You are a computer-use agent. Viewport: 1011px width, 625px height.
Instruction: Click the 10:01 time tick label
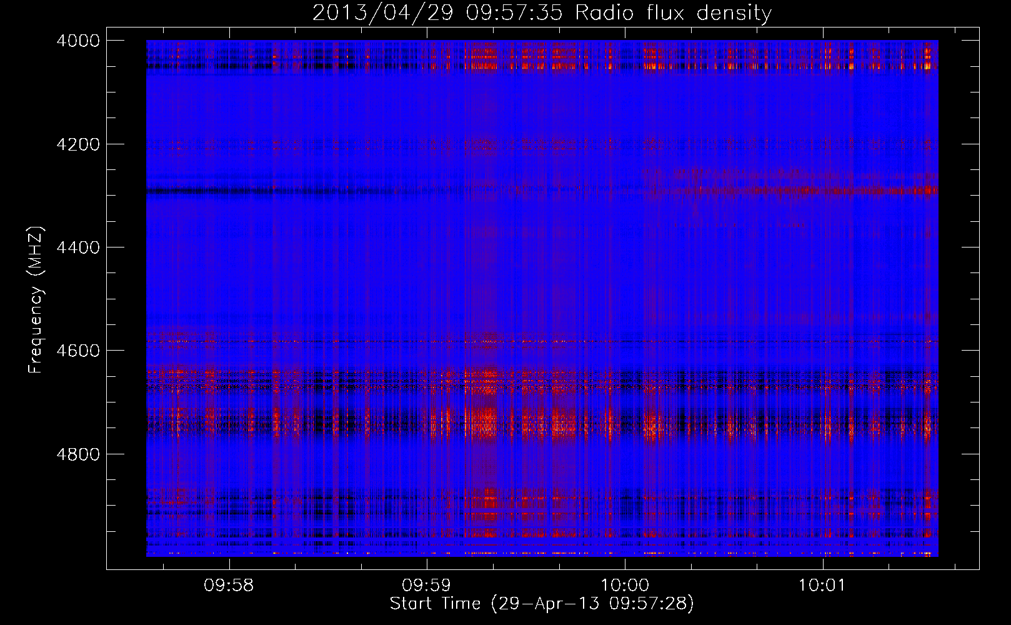coord(822,586)
